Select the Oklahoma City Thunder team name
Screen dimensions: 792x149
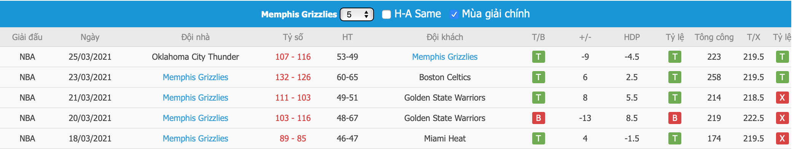pyautogui.click(x=196, y=57)
